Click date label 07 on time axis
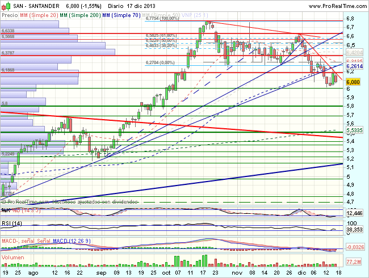This screenshot has height=278, width=369. point(178,273)
